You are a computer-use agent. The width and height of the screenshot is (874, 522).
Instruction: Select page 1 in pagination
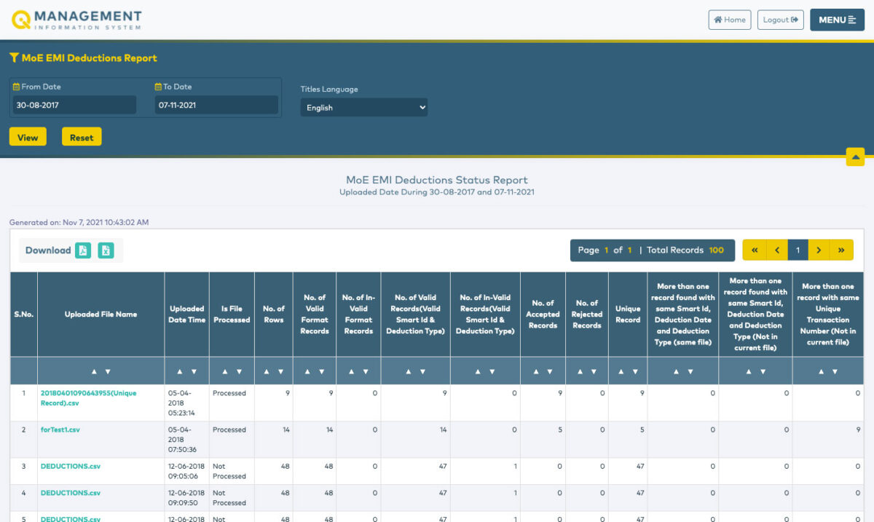[x=798, y=250]
